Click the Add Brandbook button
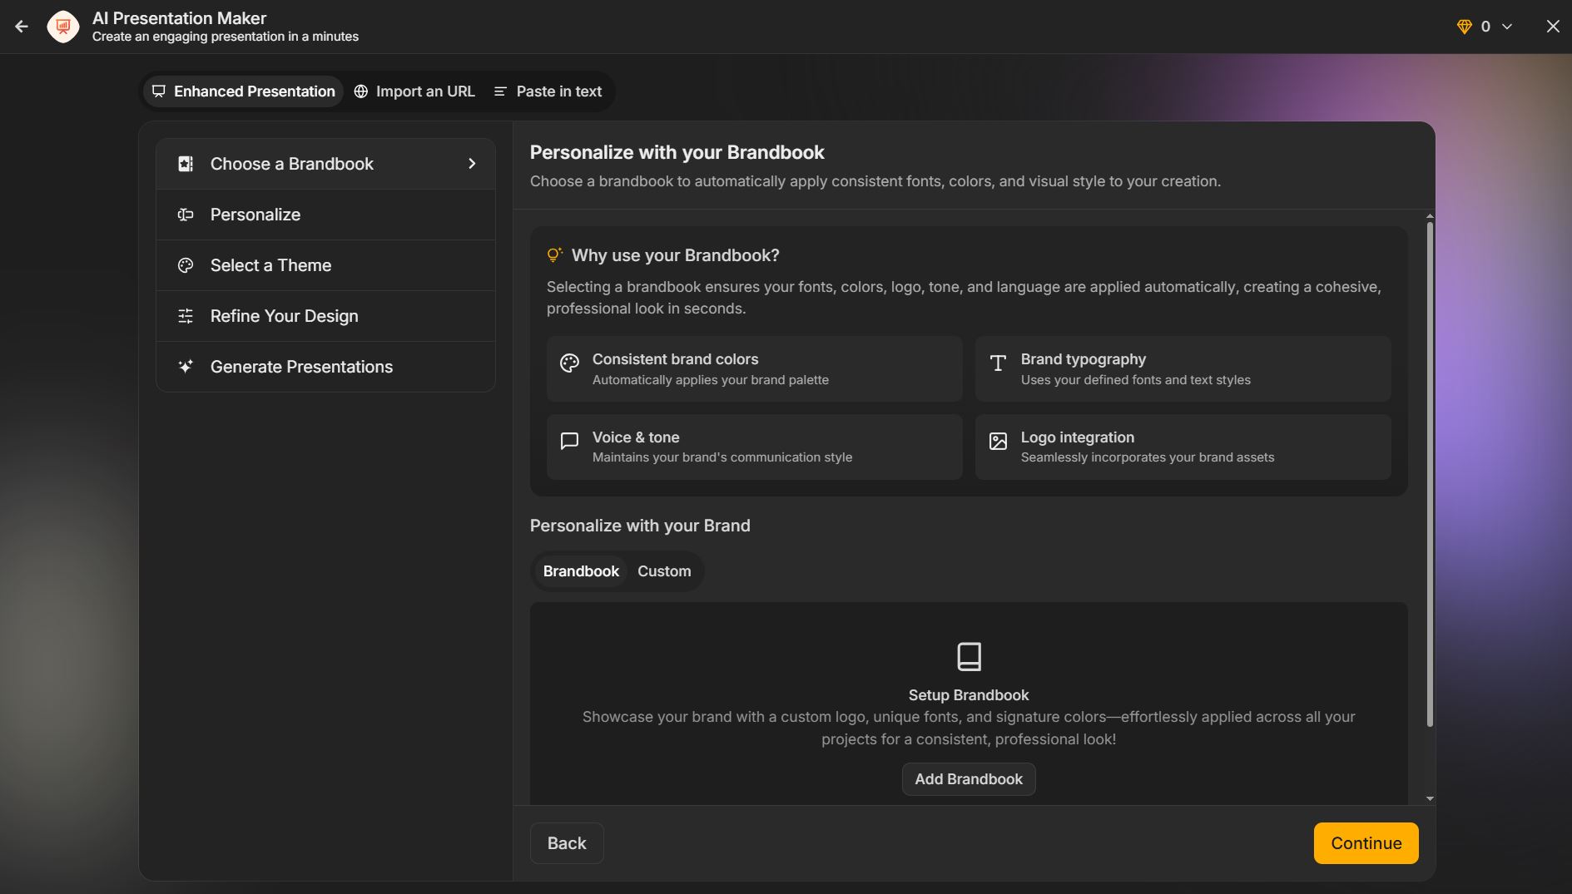The height and width of the screenshot is (894, 1572). tap(969, 779)
